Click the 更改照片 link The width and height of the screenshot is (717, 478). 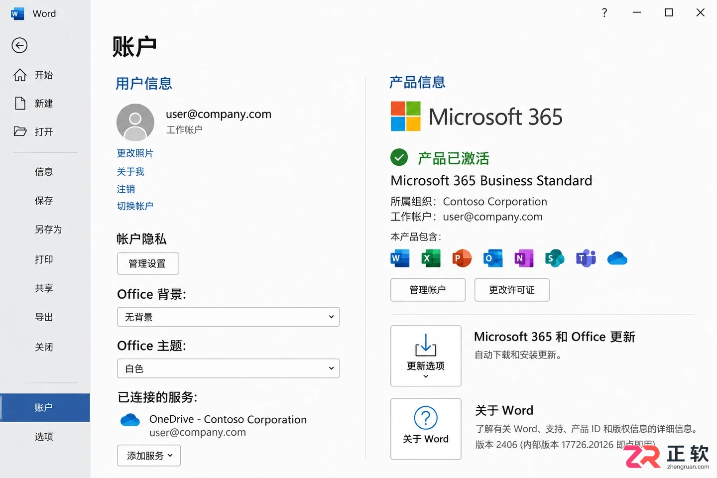coord(135,153)
